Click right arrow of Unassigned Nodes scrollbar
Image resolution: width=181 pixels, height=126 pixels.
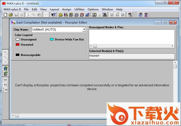tap(173, 46)
